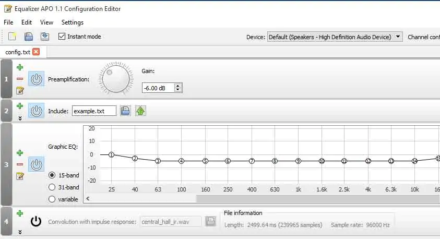Open the included file with green arrow

(140, 111)
